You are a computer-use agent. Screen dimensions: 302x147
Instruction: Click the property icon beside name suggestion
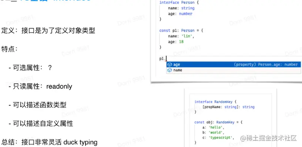point(170,70)
